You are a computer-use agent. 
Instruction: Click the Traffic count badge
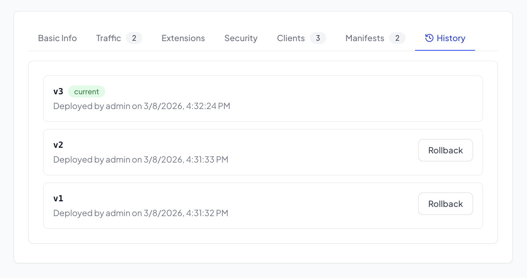(134, 38)
